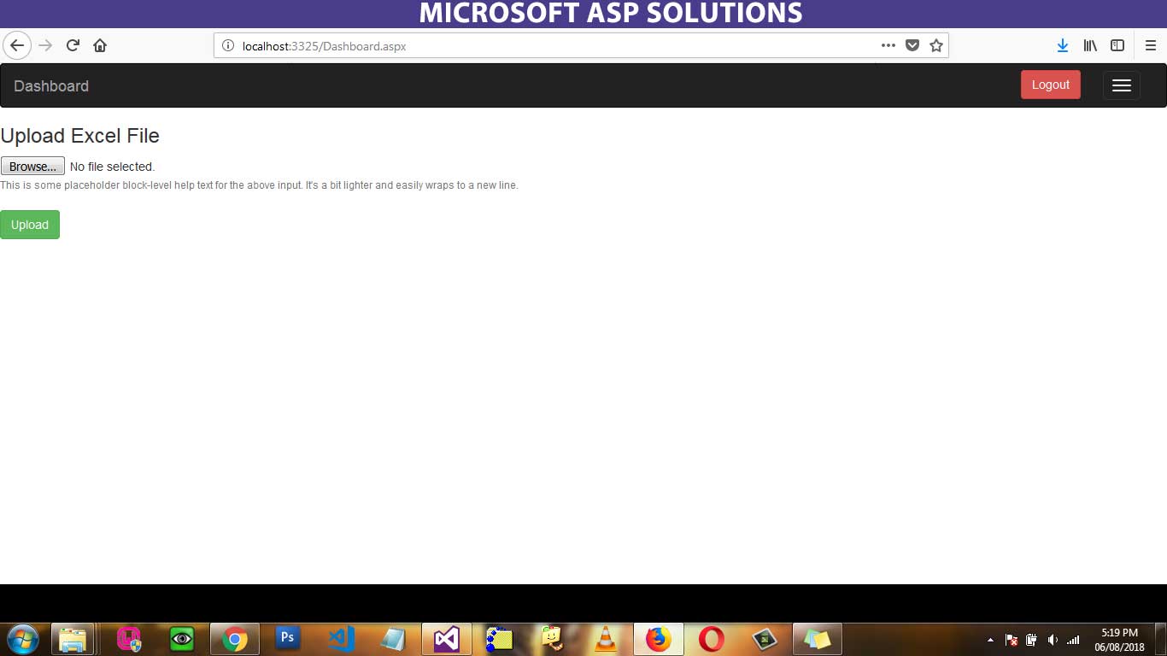Viewport: 1167px width, 656px height.
Task: Click the browser forward arrow
Action: tap(46, 45)
